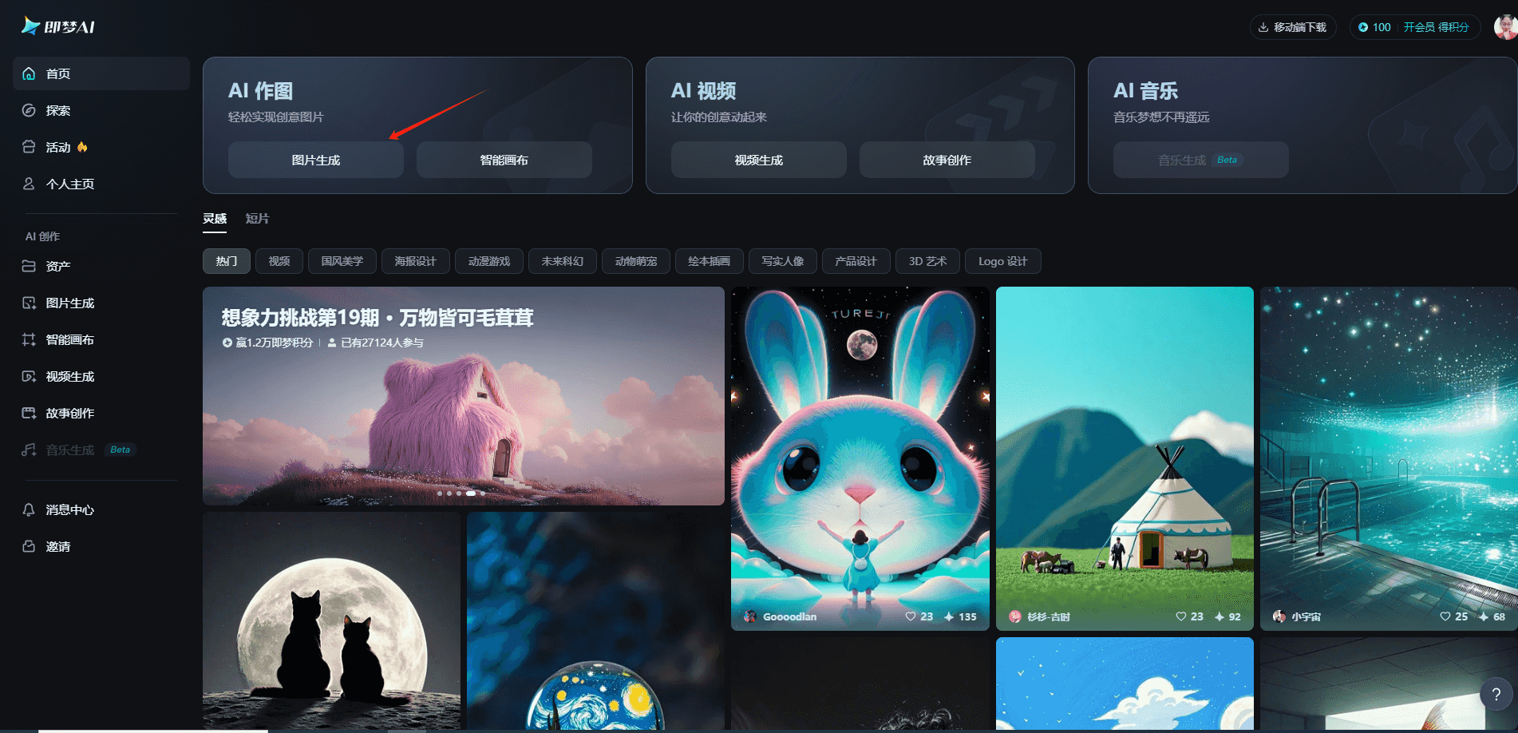Image resolution: width=1518 pixels, height=733 pixels.
Task: Like the Gooodlan rabbit image
Action: click(x=911, y=616)
